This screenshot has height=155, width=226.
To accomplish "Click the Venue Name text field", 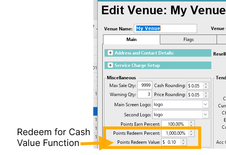I will tap(165, 29).
